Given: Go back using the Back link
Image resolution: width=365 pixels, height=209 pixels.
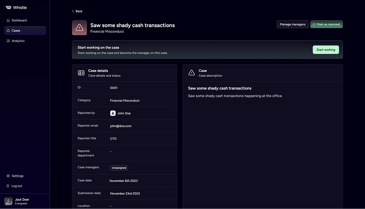Looking at the screenshot, I should [77, 11].
